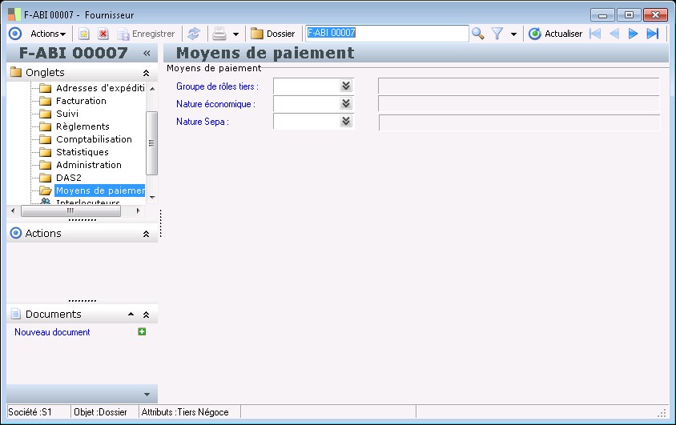This screenshot has width=676, height=425.
Task: Click the green plus new document icon
Action: [142, 331]
